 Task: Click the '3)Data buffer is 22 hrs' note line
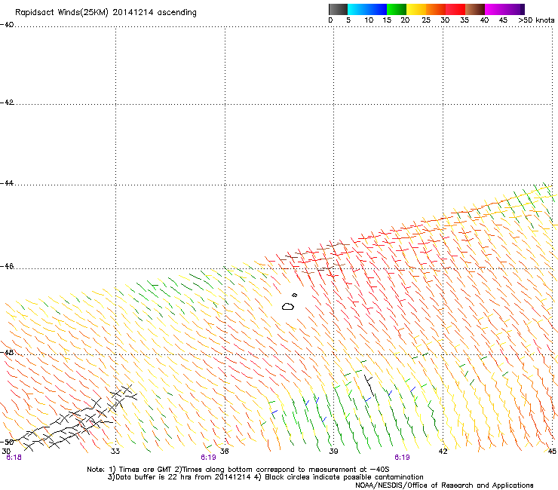265,477
